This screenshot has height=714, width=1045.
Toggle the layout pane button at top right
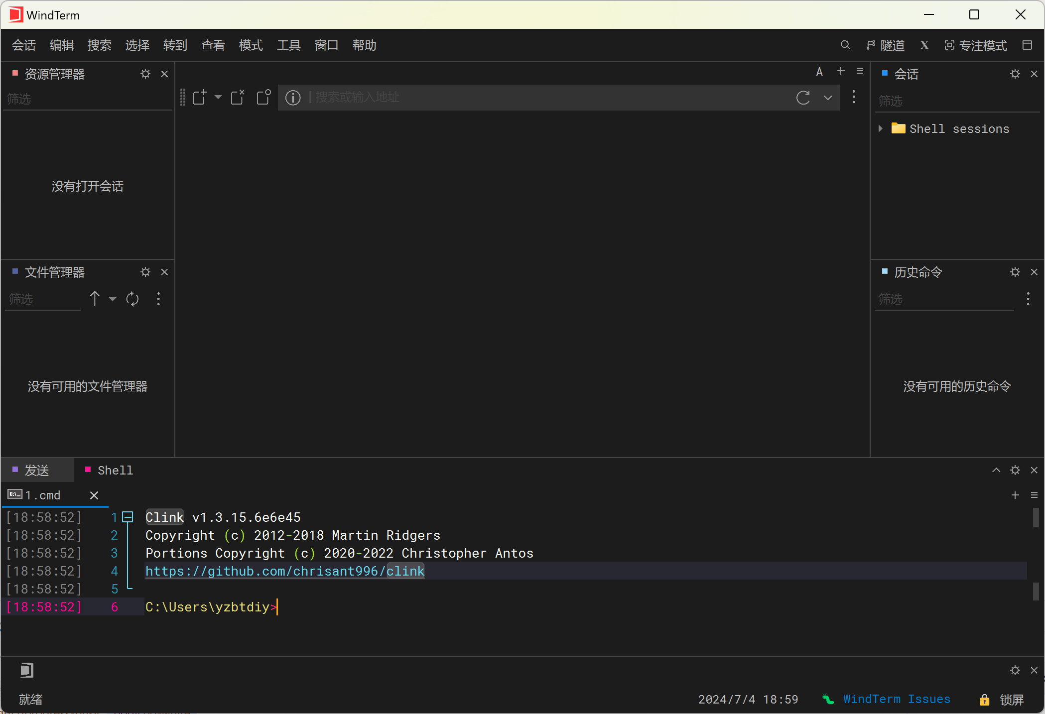point(1027,45)
